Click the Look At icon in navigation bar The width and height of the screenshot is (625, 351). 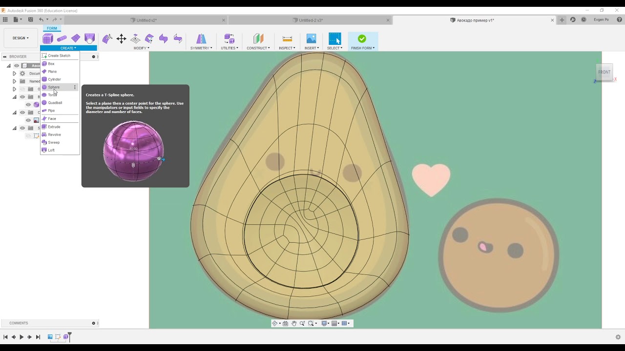(x=286, y=323)
